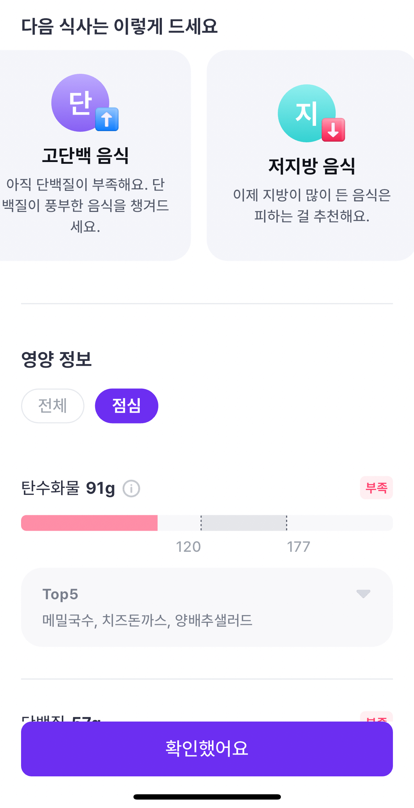Expand the Top5 food list 메밀국수, 치즈돈까스

(x=147, y=620)
